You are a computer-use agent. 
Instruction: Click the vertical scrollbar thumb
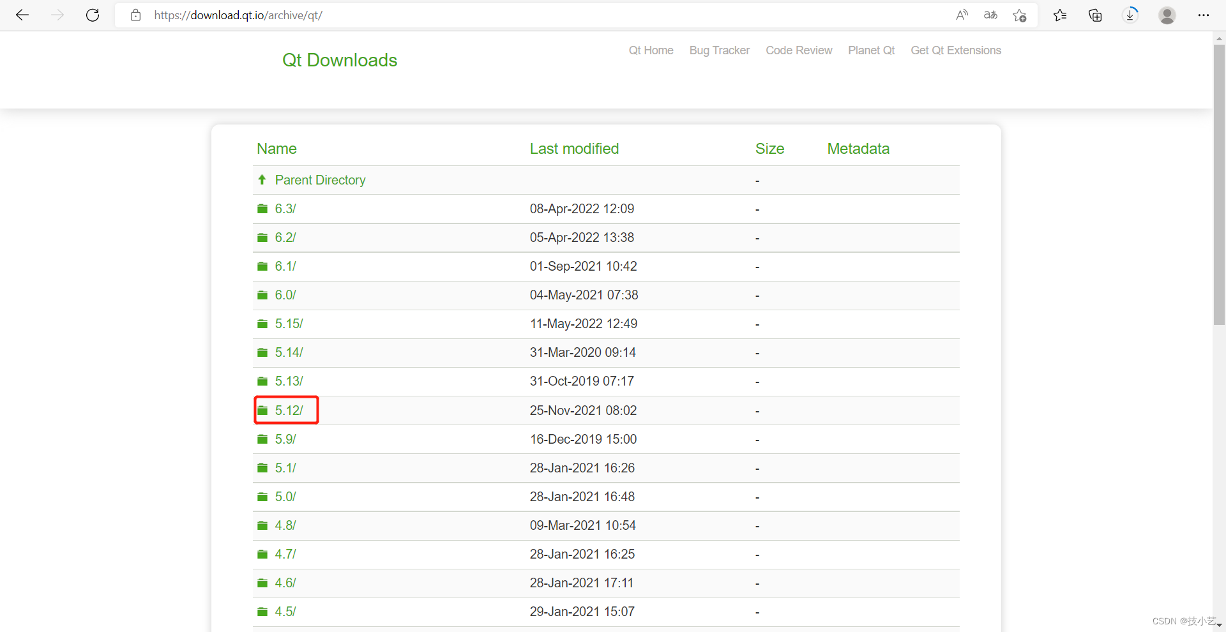[x=1219, y=184]
